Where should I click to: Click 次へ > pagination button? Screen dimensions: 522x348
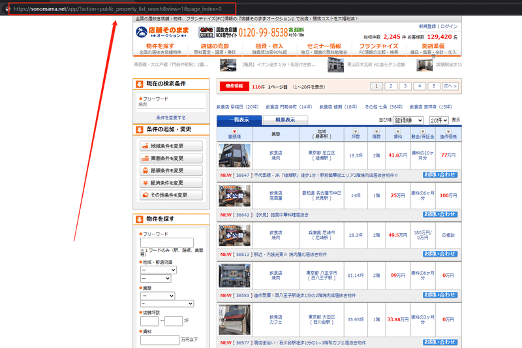450,86
